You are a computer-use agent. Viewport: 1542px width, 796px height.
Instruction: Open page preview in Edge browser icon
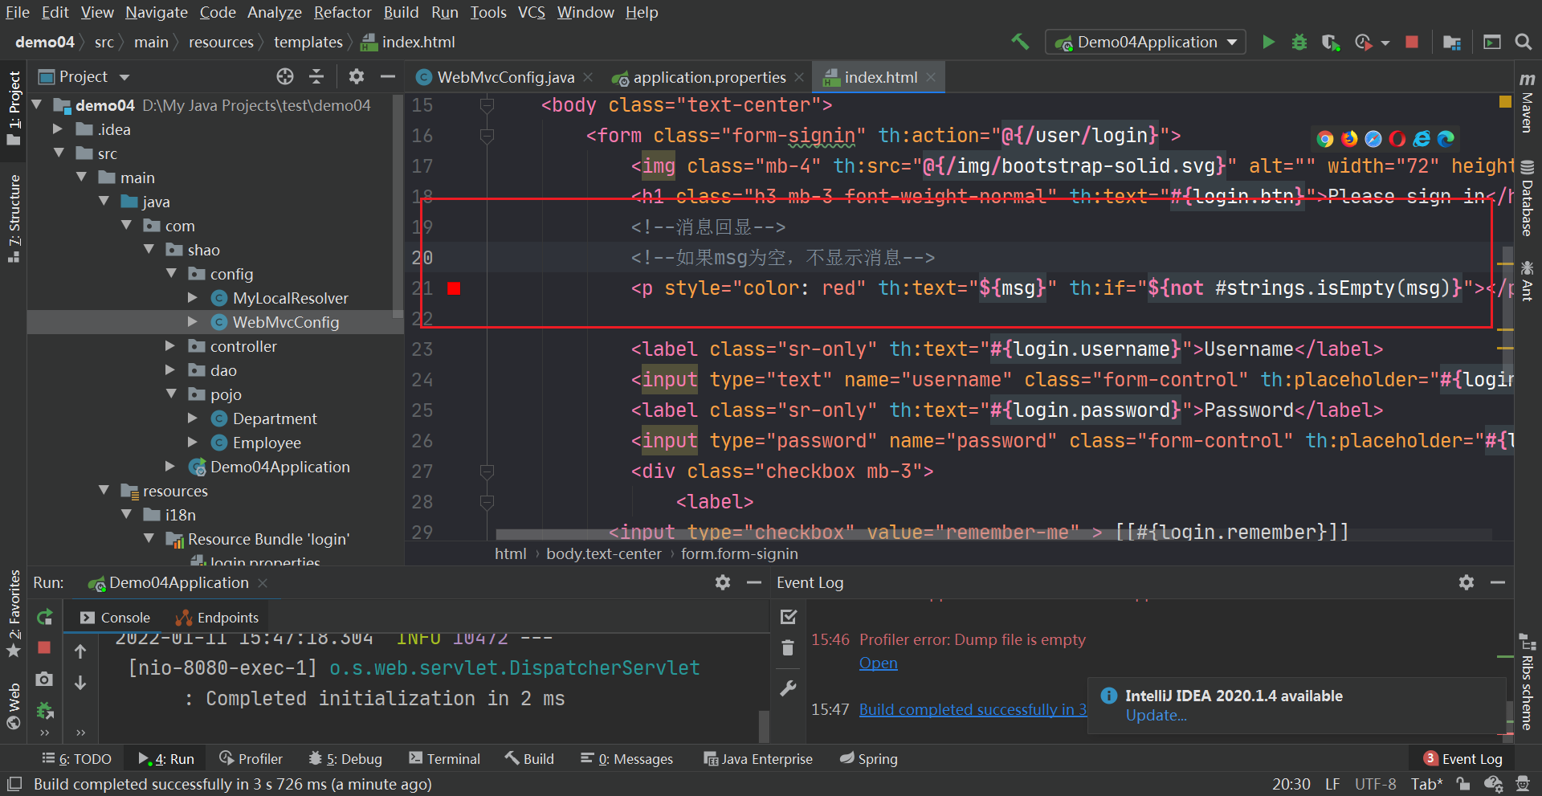point(1446,139)
